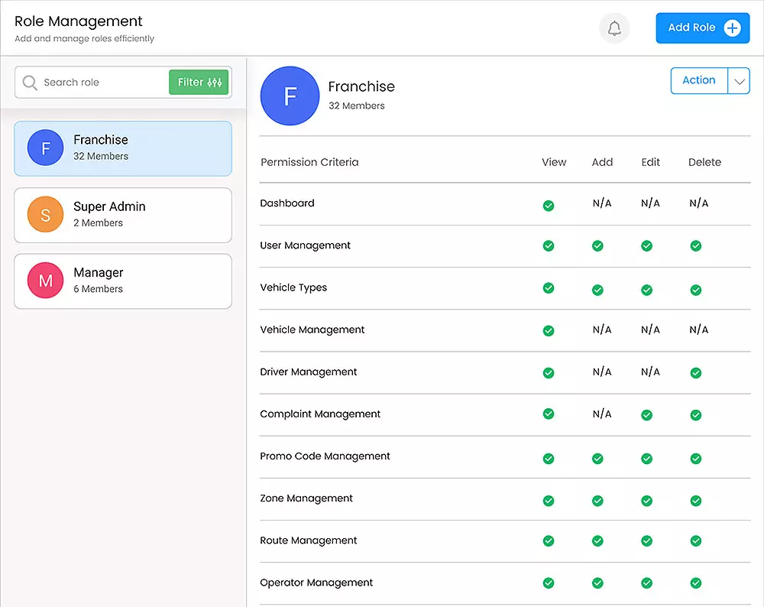The height and width of the screenshot is (607, 764).
Task: Toggle Vehicle Types Delete permission
Action: click(x=696, y=290)
